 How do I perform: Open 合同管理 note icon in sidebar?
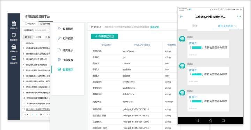tap(14, 35)
